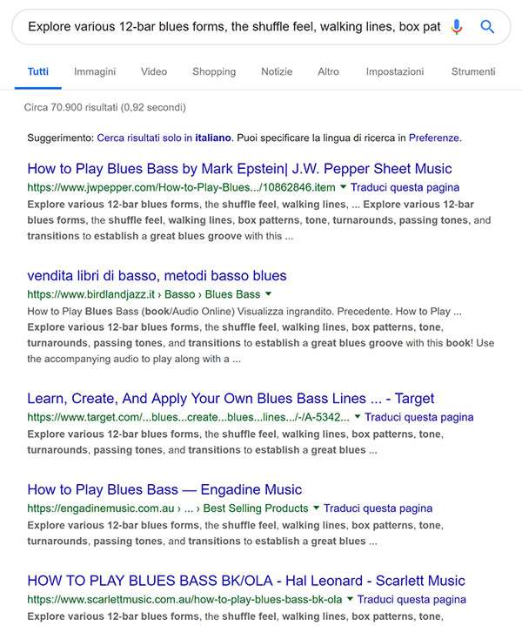Viewport: 522px width, 626px height.
Task: Expand dropdown arrow after Best Selling Products
Action: click(x=316, y=508)
